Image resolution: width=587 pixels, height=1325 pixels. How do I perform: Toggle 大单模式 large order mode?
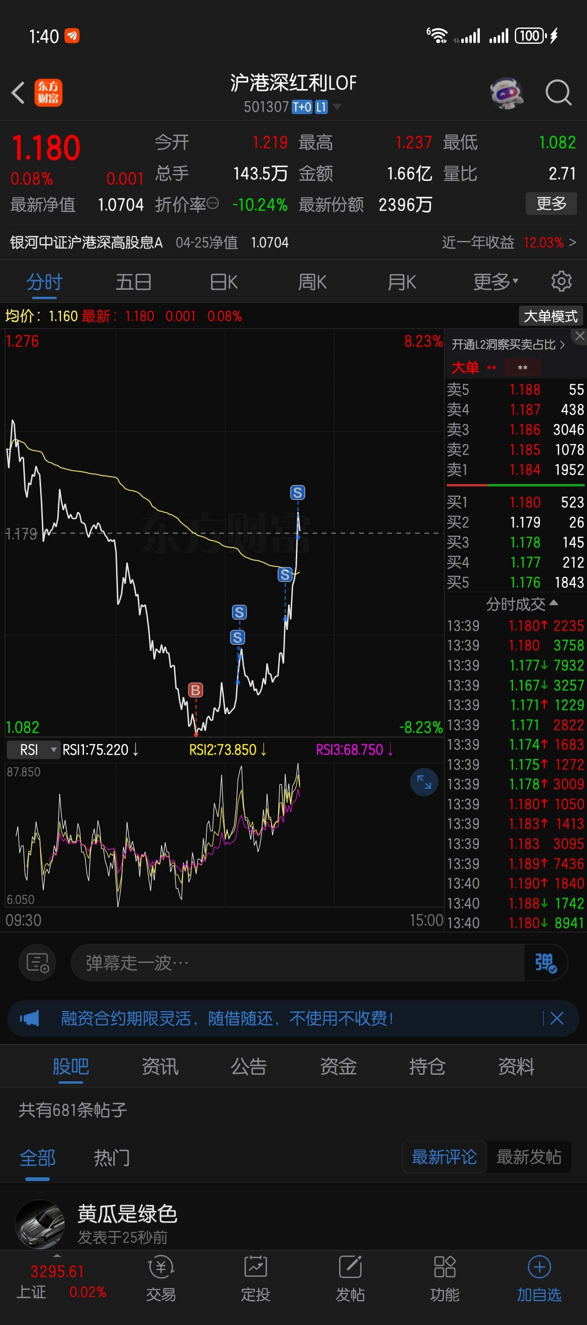(x=551, y=316)
